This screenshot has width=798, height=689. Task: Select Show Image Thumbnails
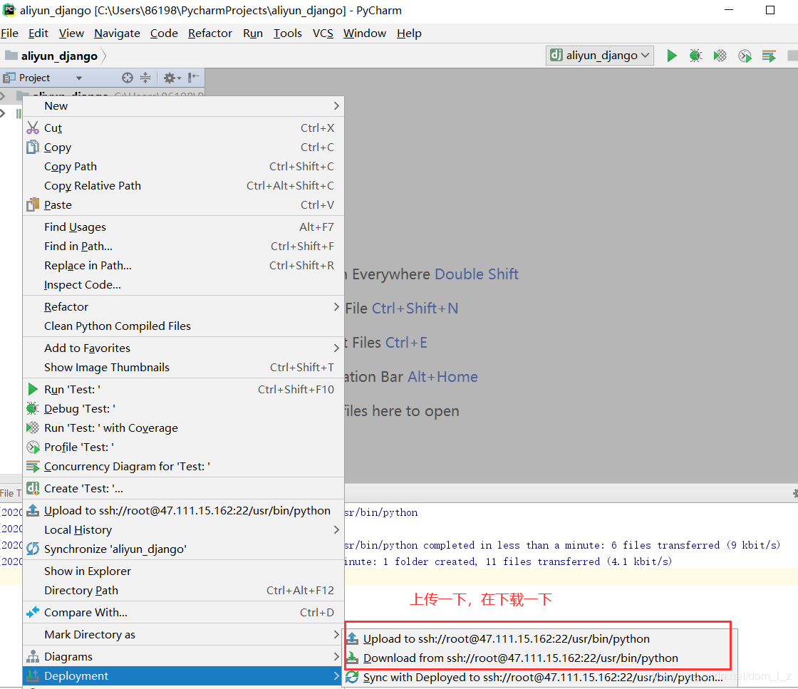coord(183,368)
